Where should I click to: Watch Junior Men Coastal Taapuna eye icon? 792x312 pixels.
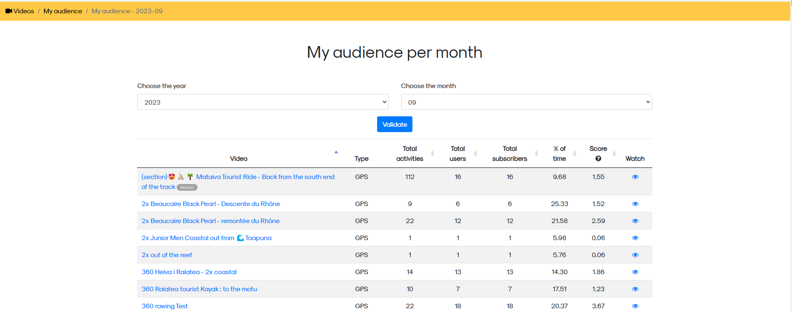point(635,238)
